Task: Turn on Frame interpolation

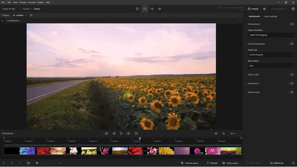Action: pos(291,44)
